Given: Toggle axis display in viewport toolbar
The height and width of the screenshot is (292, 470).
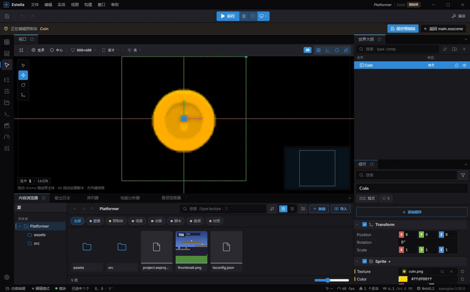Looking at the screenshot, I should click(x=328, y=50).
